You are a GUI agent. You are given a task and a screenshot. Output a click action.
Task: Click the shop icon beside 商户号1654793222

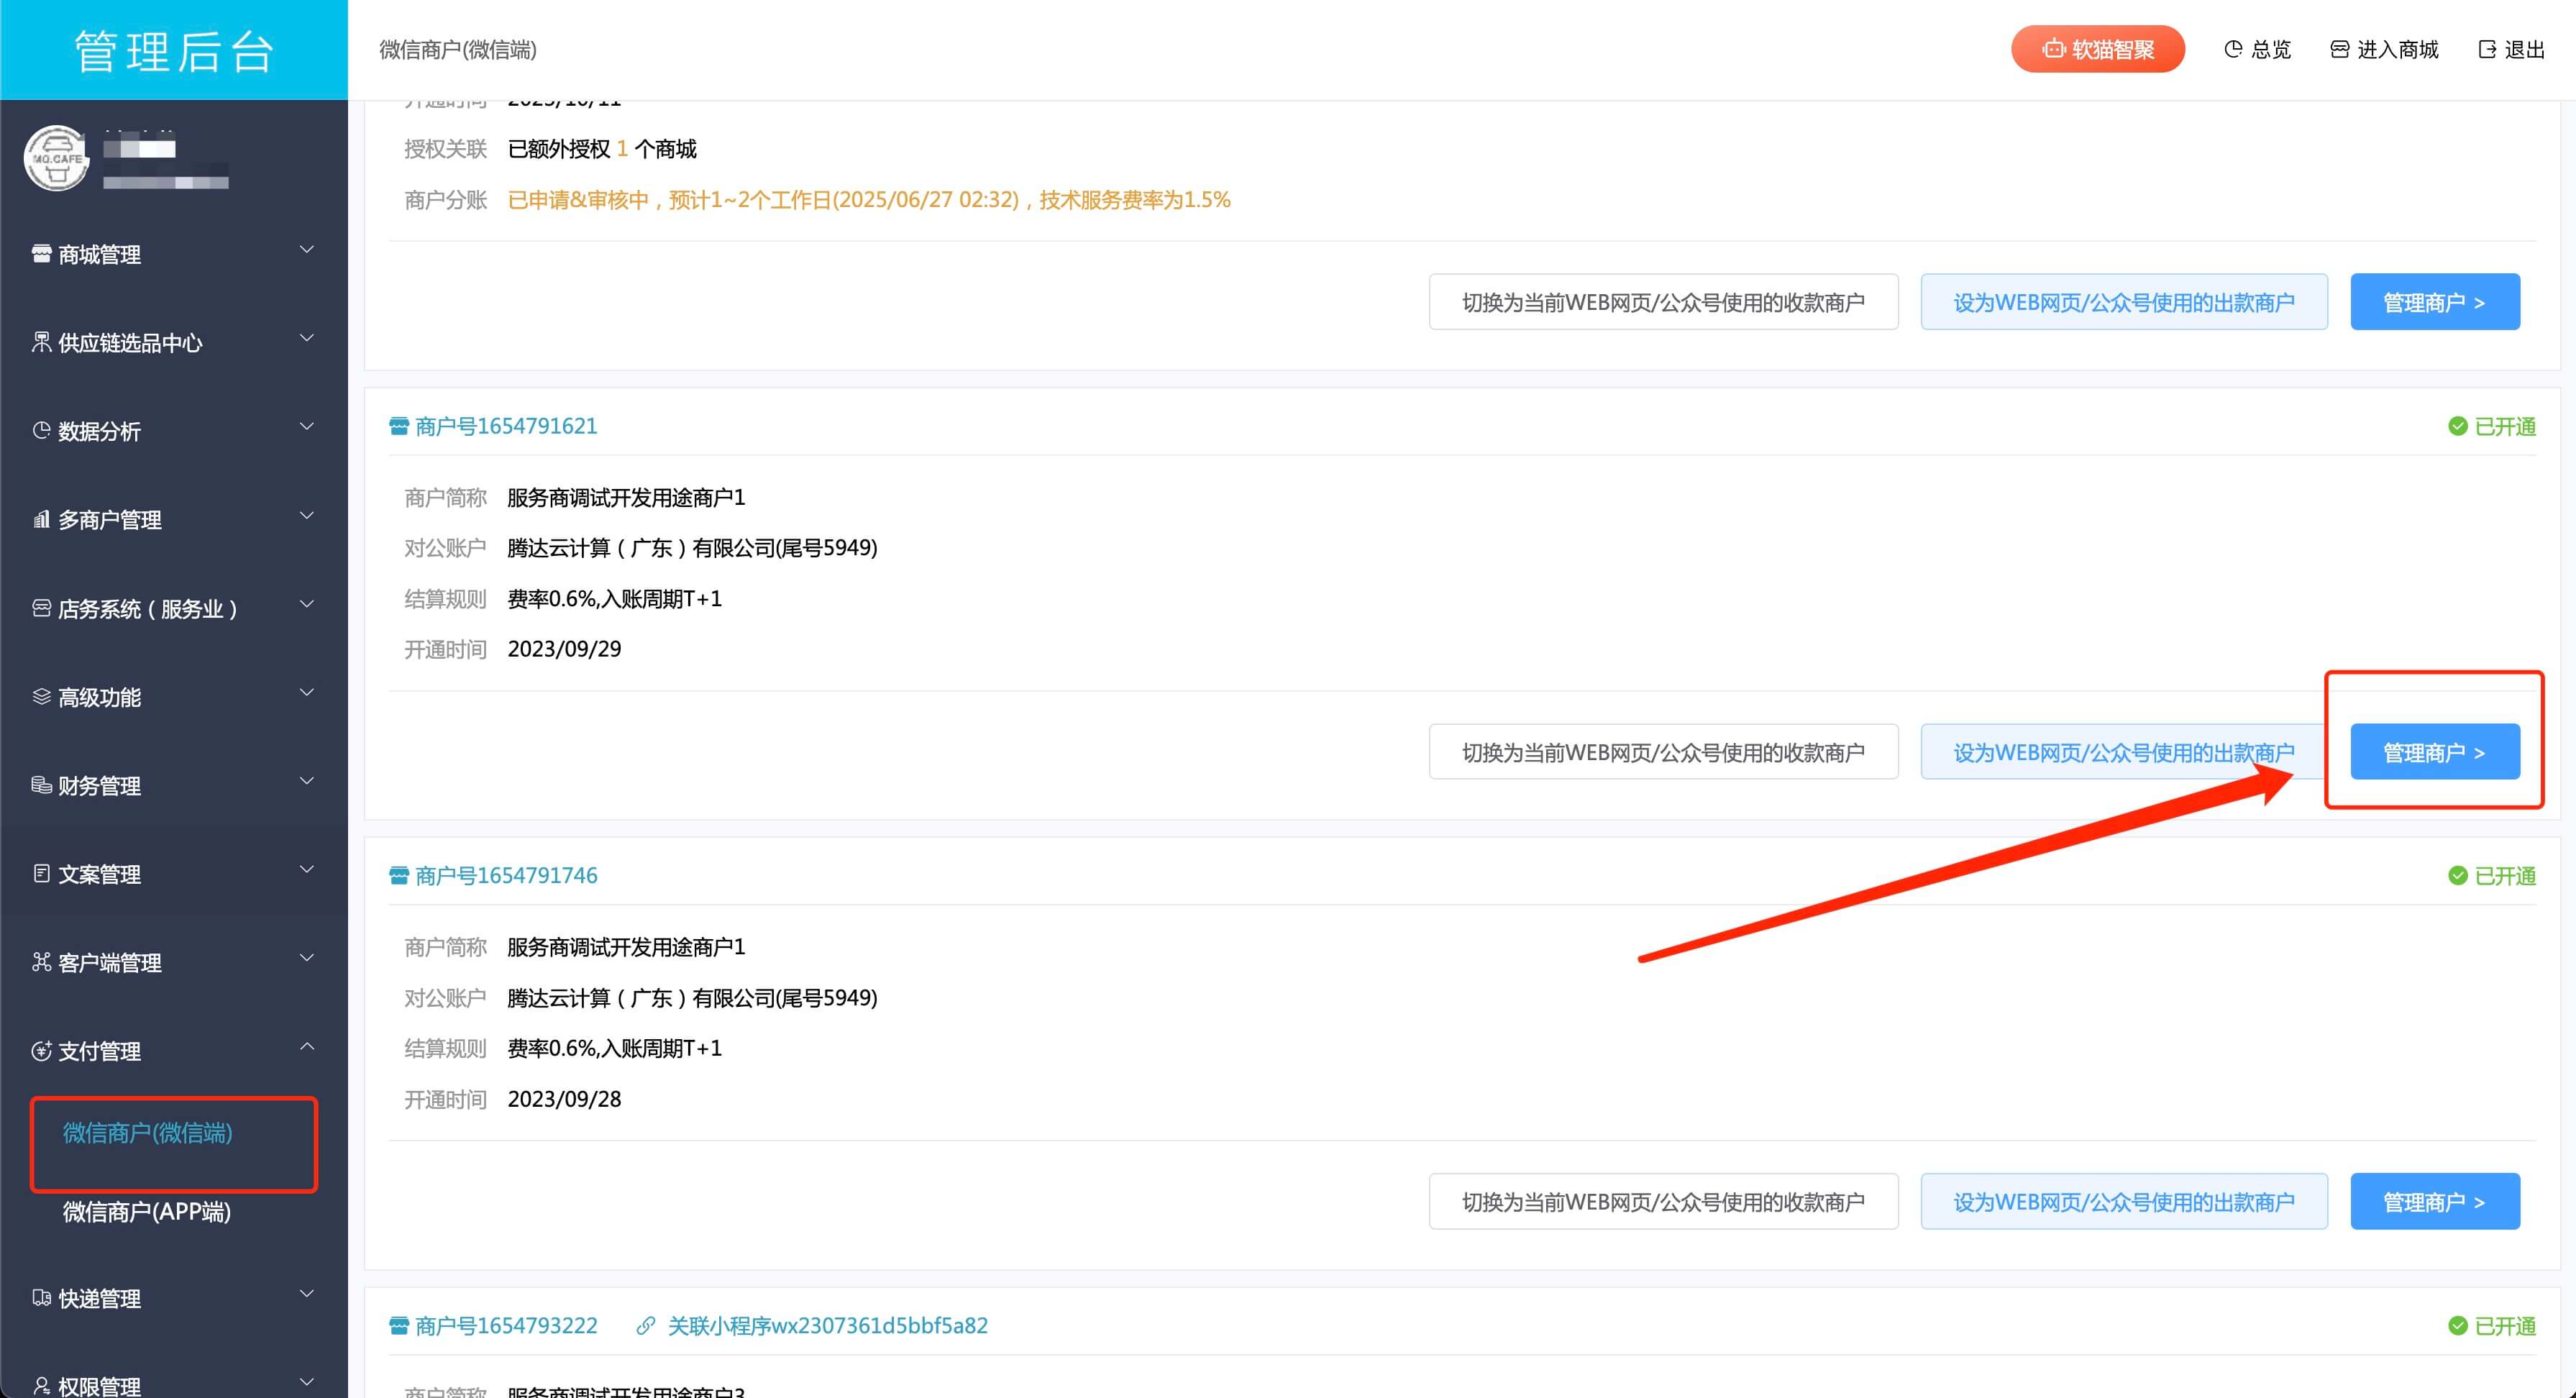coord(399,1326)
